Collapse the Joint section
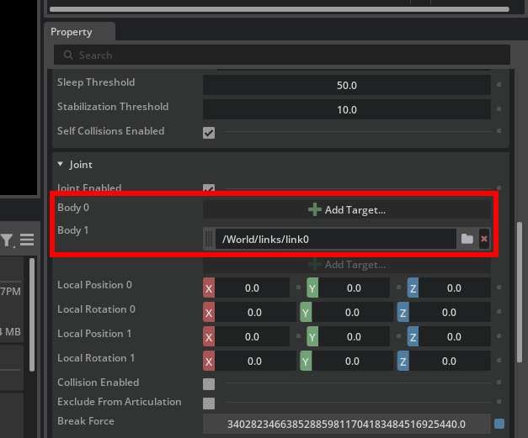This screenshot has height=438, width=528. 61,165
